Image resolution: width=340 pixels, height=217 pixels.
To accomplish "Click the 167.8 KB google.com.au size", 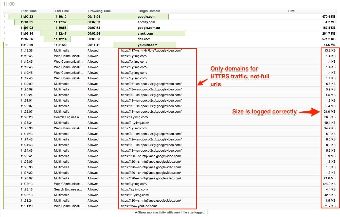I will (329, 28).
